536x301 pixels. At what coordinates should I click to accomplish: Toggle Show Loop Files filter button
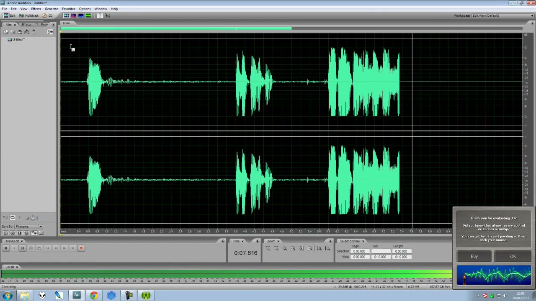pyautogui.click(x=13, y=233)
